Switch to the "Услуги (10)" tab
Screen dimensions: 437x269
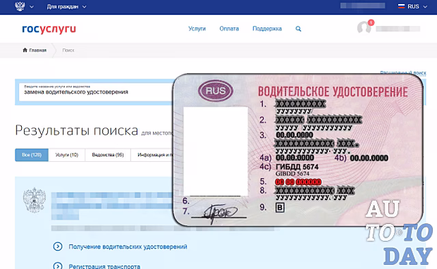(x=67, y=155)
